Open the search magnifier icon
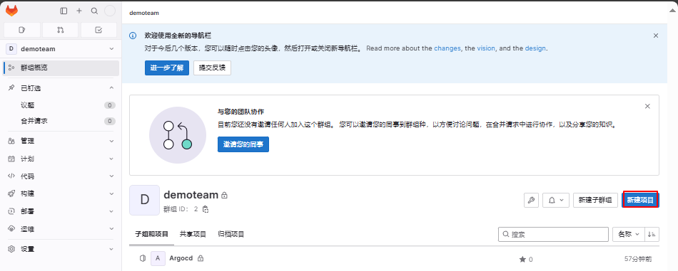The width and height of the screenshot is (678, 271). [94, 11]
